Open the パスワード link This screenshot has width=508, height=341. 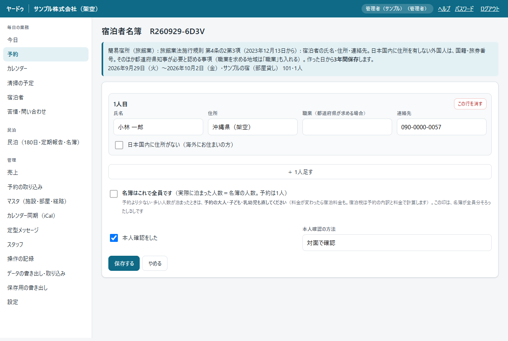[464, 9]
